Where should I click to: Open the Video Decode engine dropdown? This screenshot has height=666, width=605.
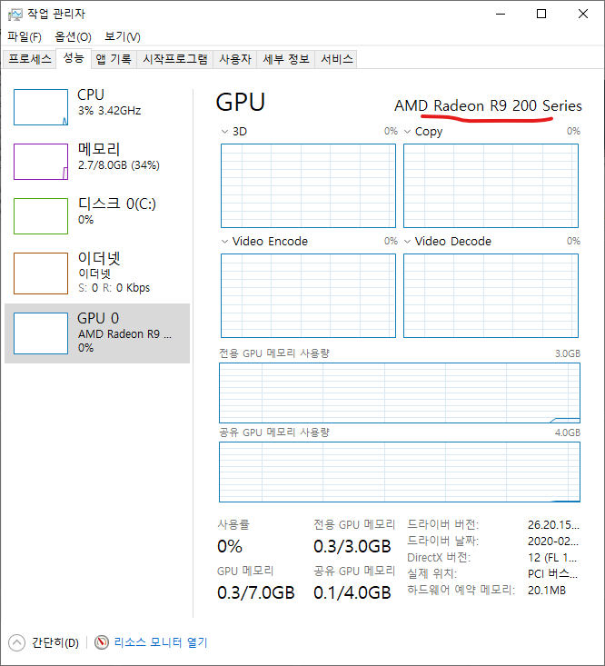(407, 242)
